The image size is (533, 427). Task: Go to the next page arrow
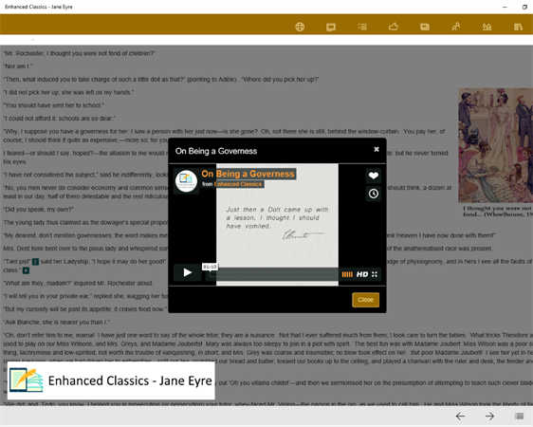489,417
